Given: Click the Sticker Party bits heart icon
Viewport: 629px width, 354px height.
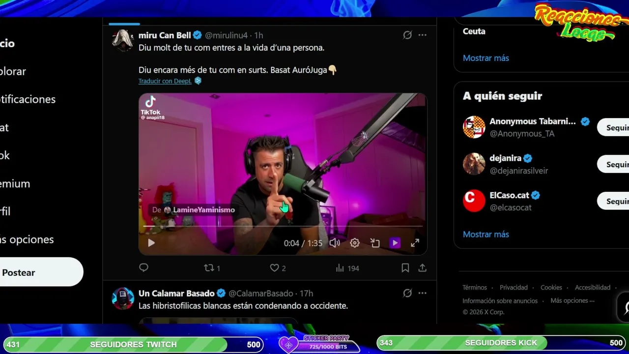Looking at the screenshot, I should click(288, 345).
